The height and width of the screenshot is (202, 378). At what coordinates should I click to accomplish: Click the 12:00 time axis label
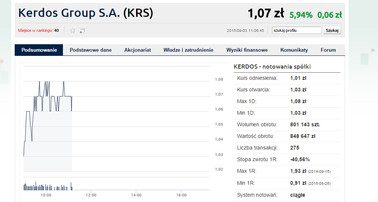91,195
